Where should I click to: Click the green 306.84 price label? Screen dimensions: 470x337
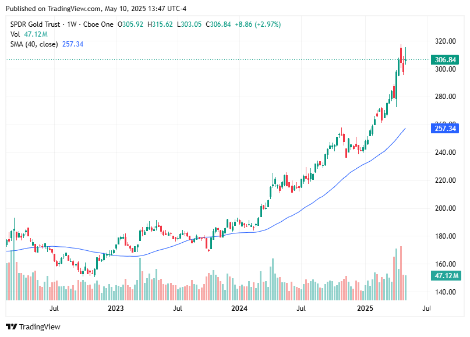pos(445,59)
